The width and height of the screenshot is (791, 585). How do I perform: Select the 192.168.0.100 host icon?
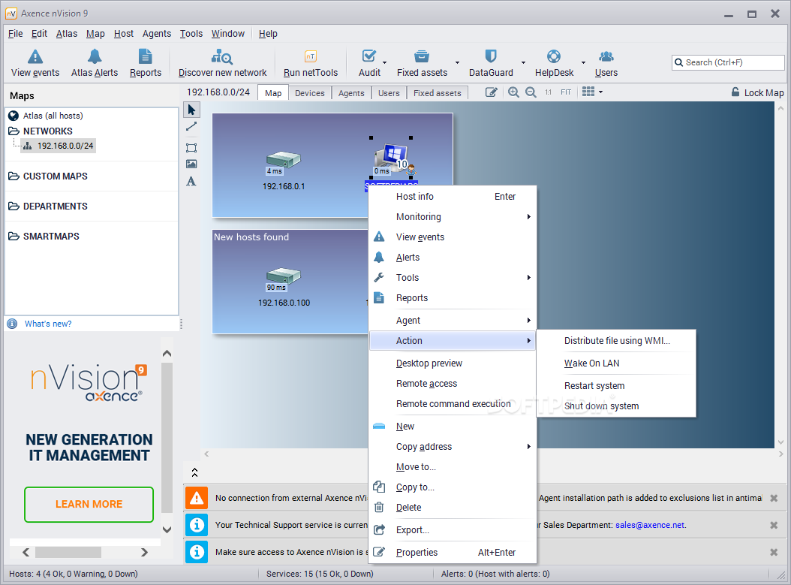(x=284, y=276)
